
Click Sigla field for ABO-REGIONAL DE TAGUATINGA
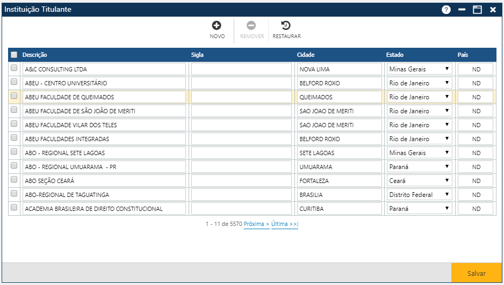(241, 194)
